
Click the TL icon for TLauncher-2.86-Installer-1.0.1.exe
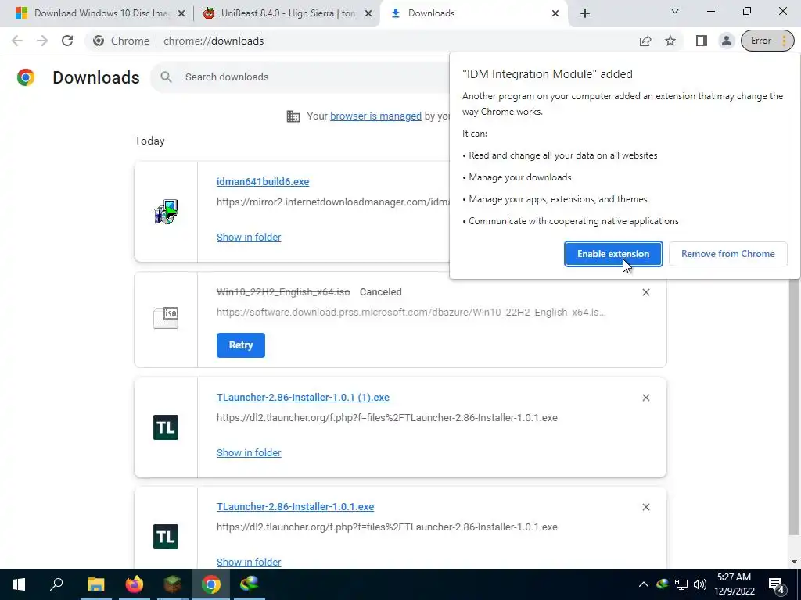(166, 537)
